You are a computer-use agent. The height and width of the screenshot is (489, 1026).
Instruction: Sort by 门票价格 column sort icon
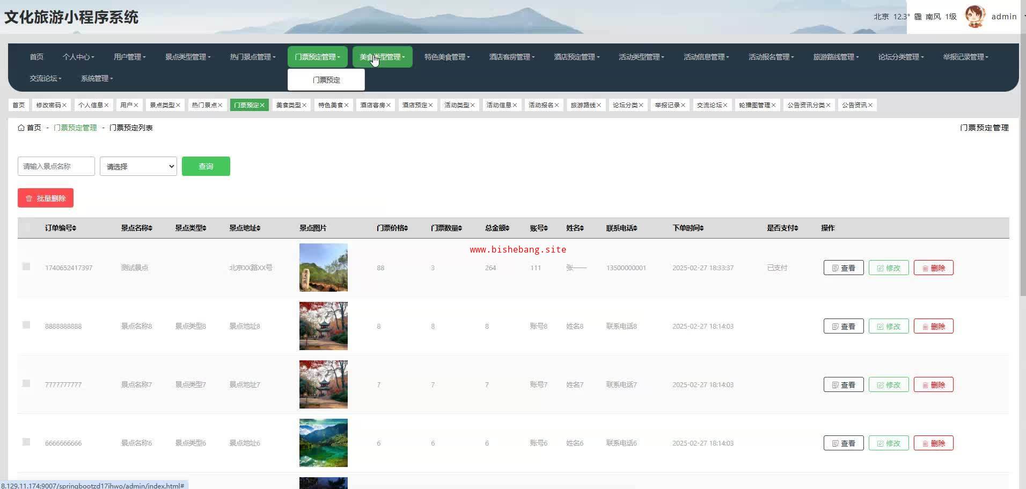click(406, 228)
